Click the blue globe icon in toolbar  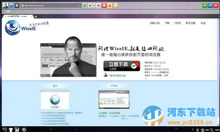(11, 5)
